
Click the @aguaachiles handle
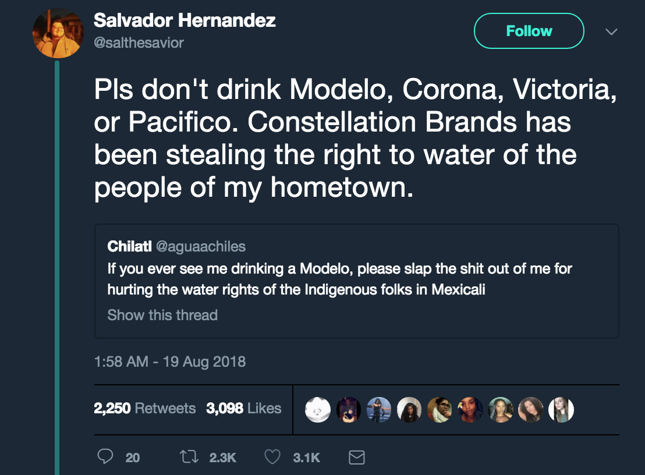pos(201,246)
